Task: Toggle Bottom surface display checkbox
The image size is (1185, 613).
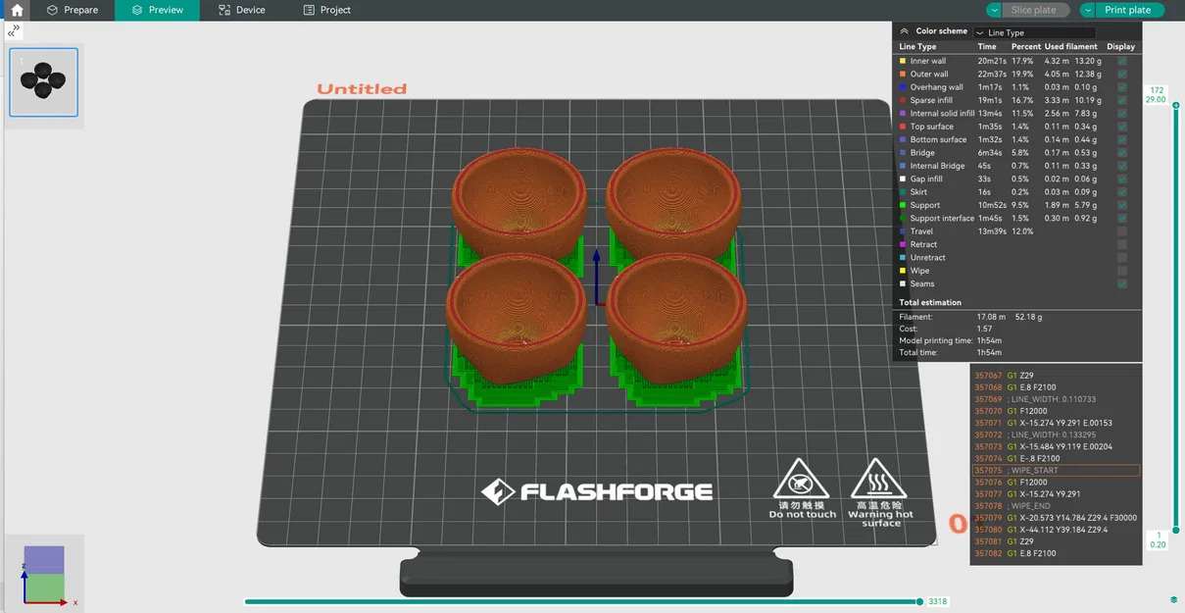Action: coord(1122,139)
